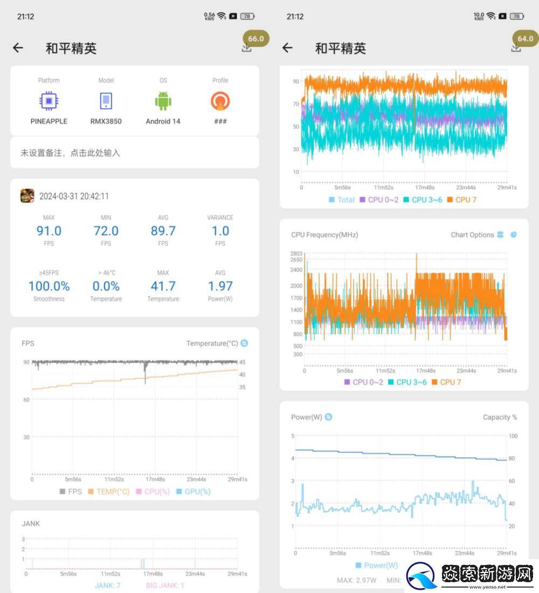
Task: Tap the 0.0% Temperature value
Action: coord(106,286)
